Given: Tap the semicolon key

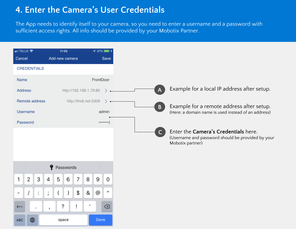Looking at the screenshot, I should point(48,193).
